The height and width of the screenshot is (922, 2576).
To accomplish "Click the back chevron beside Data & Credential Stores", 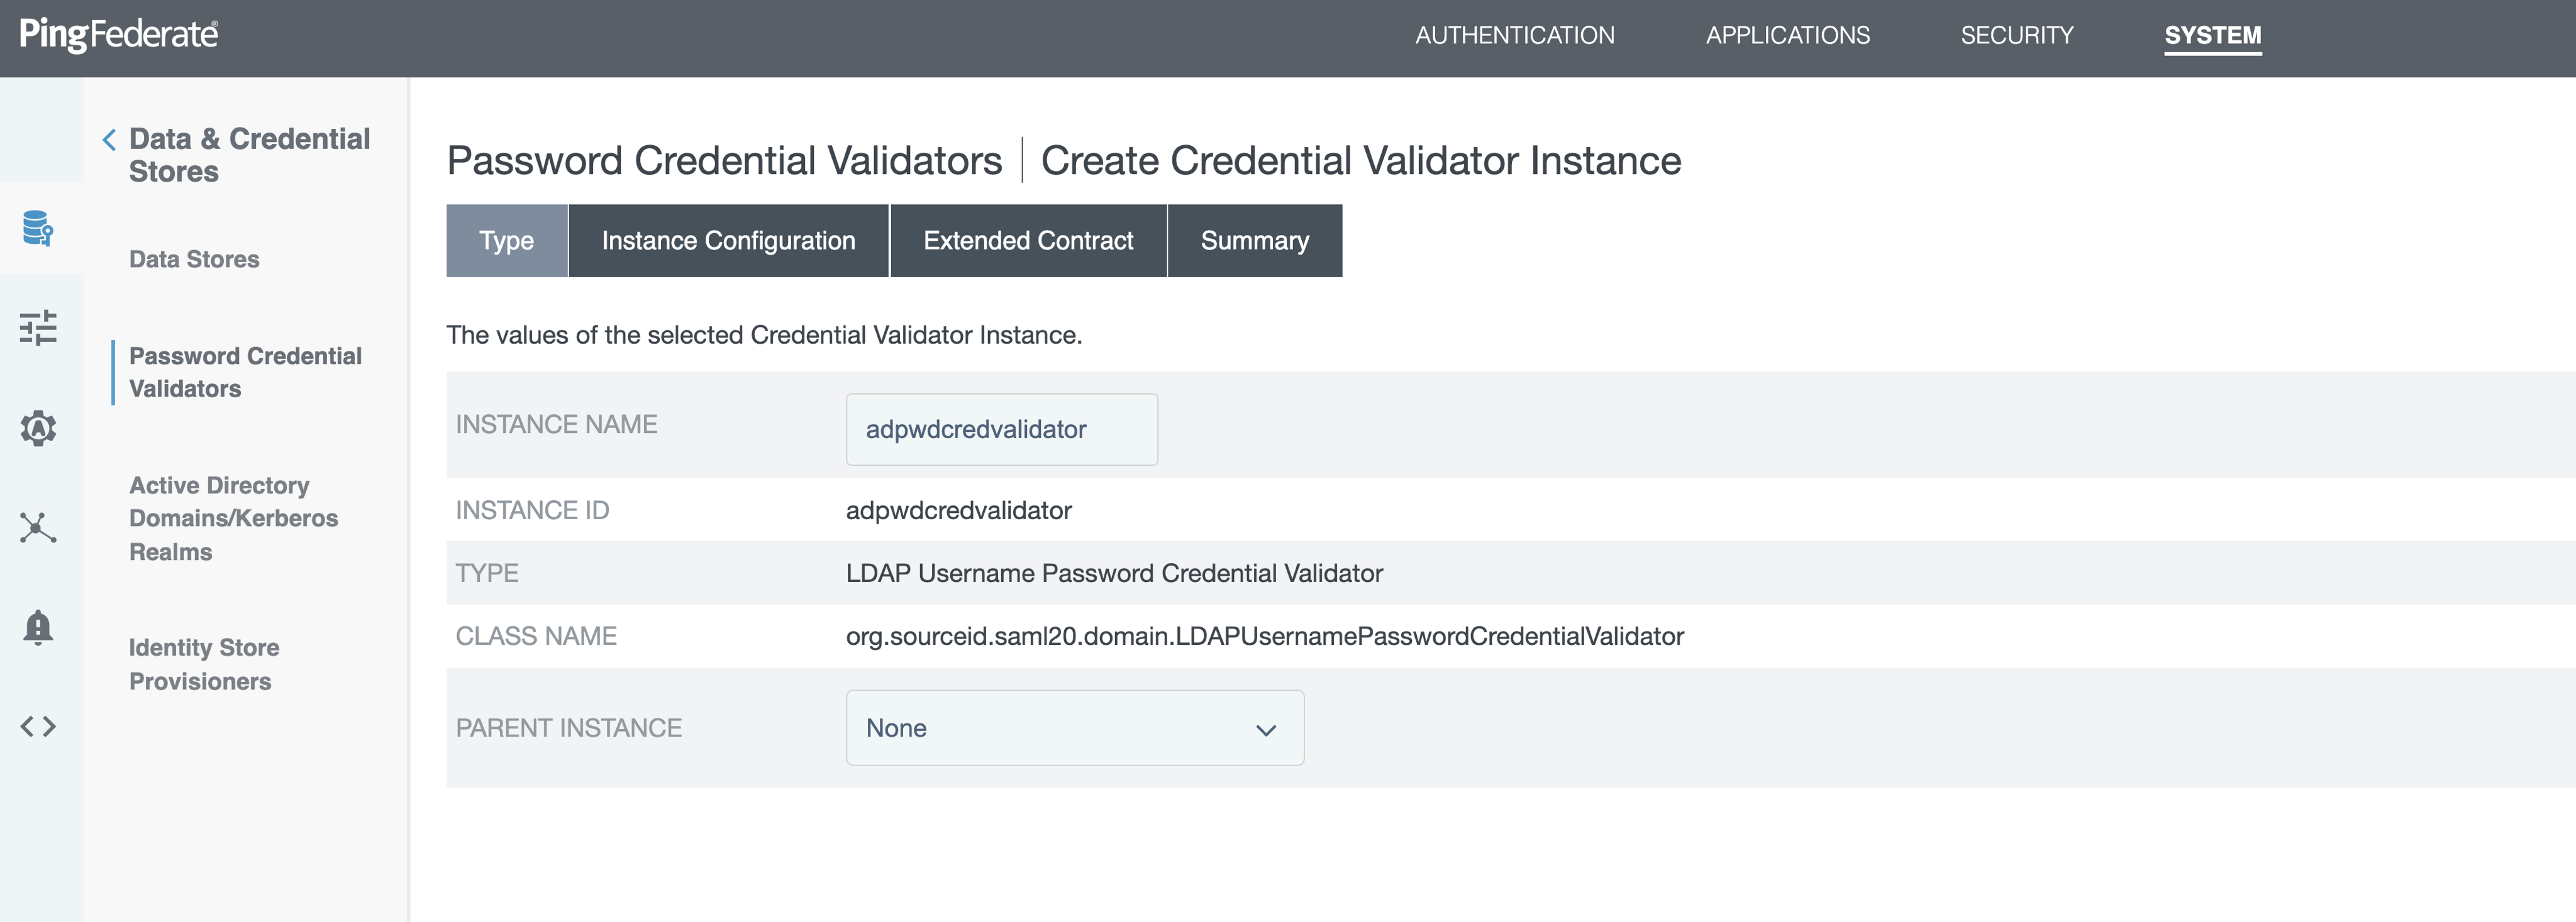I will (x=109, y=140).
